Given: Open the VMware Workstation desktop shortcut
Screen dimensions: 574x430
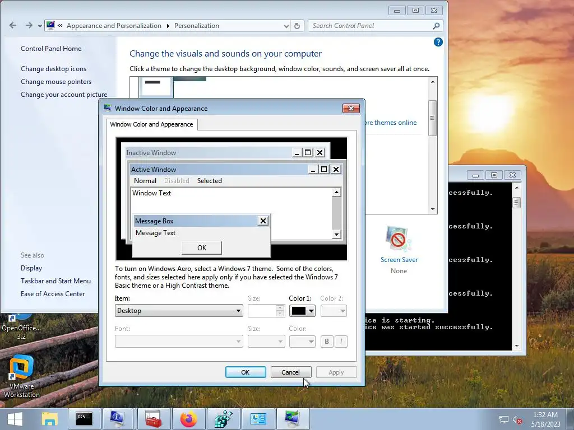Looking at the screenshot, I should 21,376.
